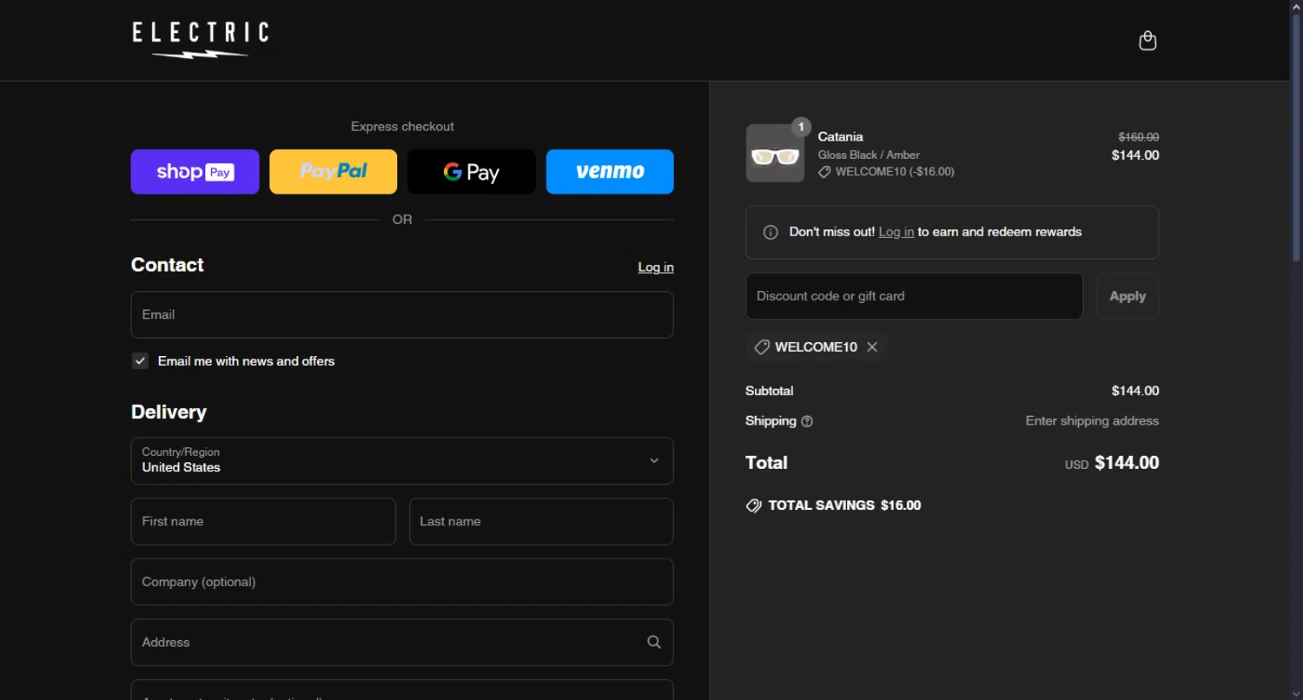This screenshot has height=700, width=1303.
Task: Click the Express checkout heading
Action: click(402, 127)
